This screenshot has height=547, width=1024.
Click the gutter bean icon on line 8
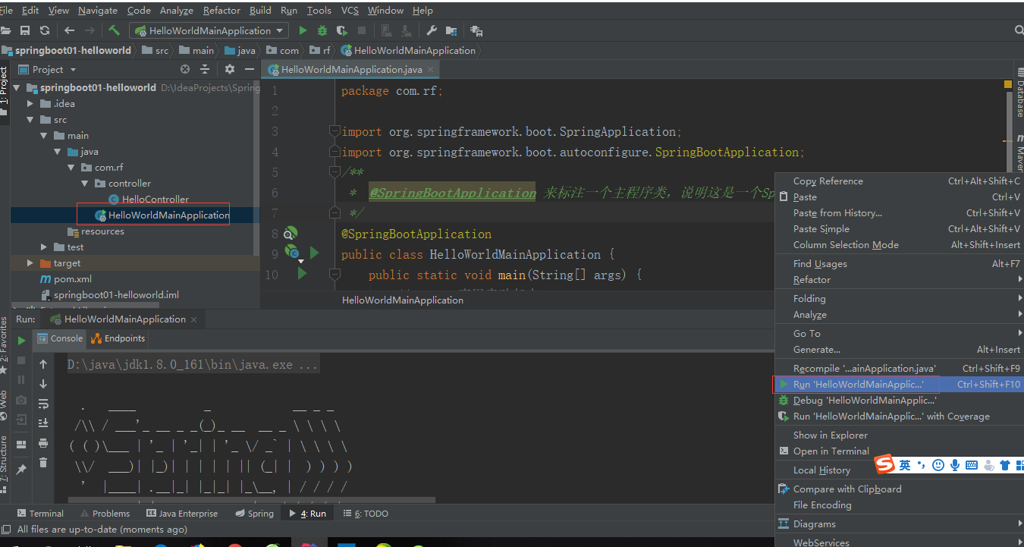[x=290, y=233]
